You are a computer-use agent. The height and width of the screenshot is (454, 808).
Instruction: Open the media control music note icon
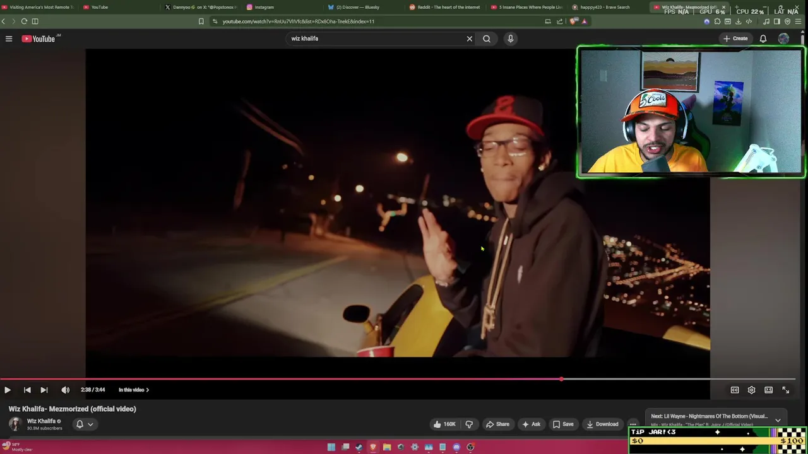[766, 21]
